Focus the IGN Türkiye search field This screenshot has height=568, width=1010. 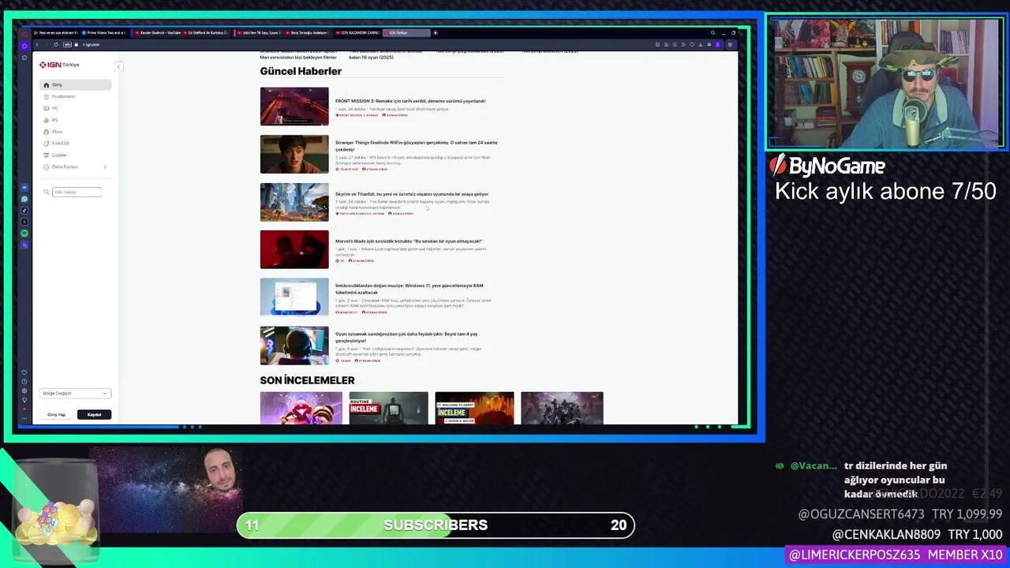pos(77,192)
